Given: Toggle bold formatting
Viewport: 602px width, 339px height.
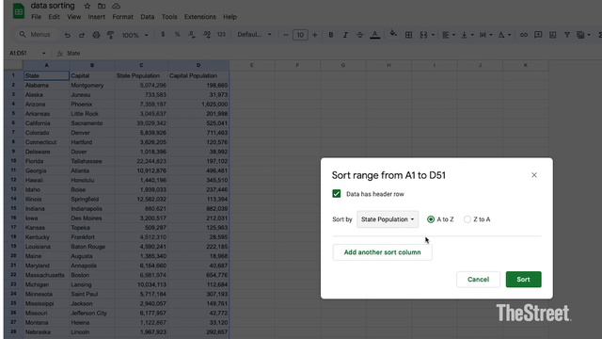Looking at the screenshot, I should coord(330,35).
